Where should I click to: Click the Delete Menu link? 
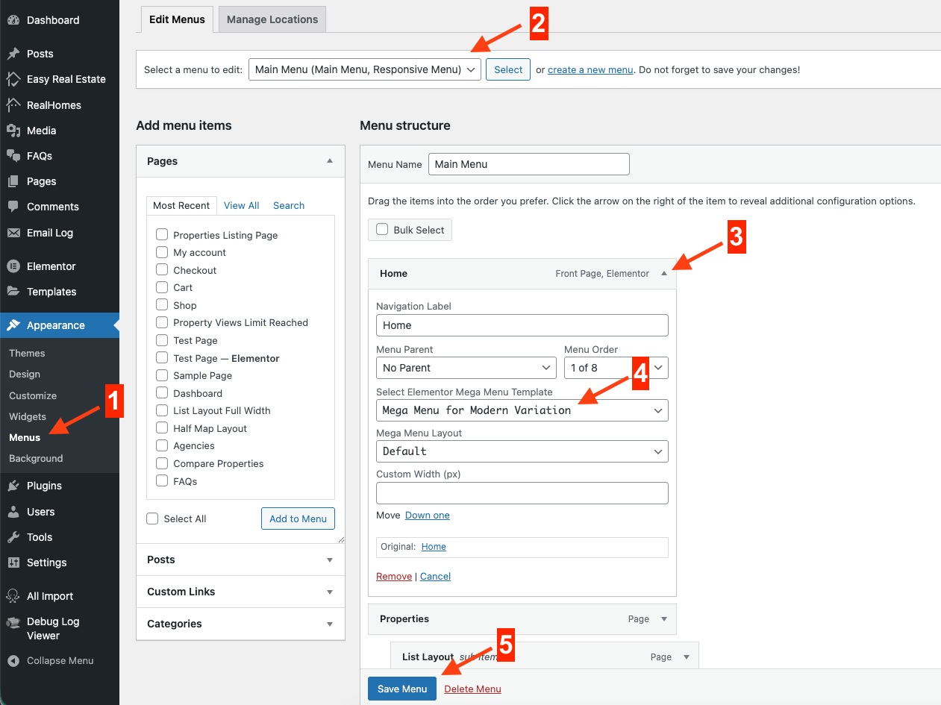tap(472, 689)
